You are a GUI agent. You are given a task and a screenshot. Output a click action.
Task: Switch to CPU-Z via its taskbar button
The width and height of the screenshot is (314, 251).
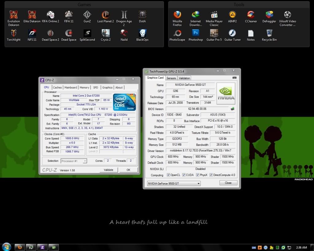pos(42,247)
